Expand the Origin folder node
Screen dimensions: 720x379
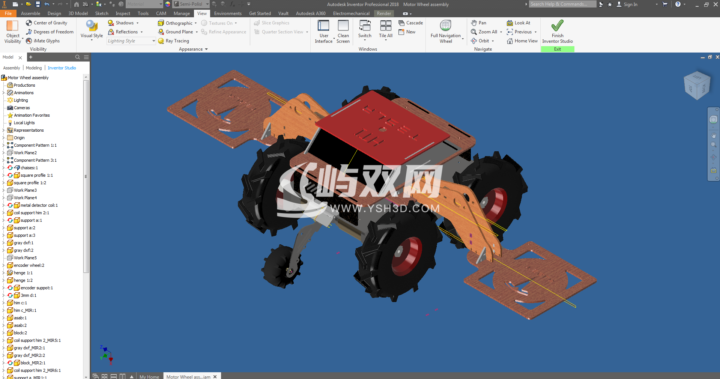(4, 138)
